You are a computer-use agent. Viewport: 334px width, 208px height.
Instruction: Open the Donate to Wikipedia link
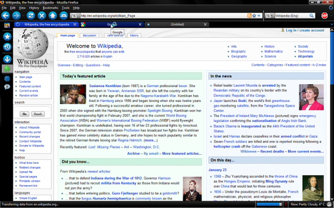(x=32, y=146)
